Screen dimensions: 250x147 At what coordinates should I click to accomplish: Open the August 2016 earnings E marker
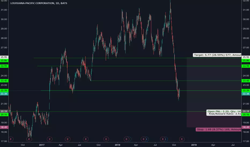tap(11, 139)
